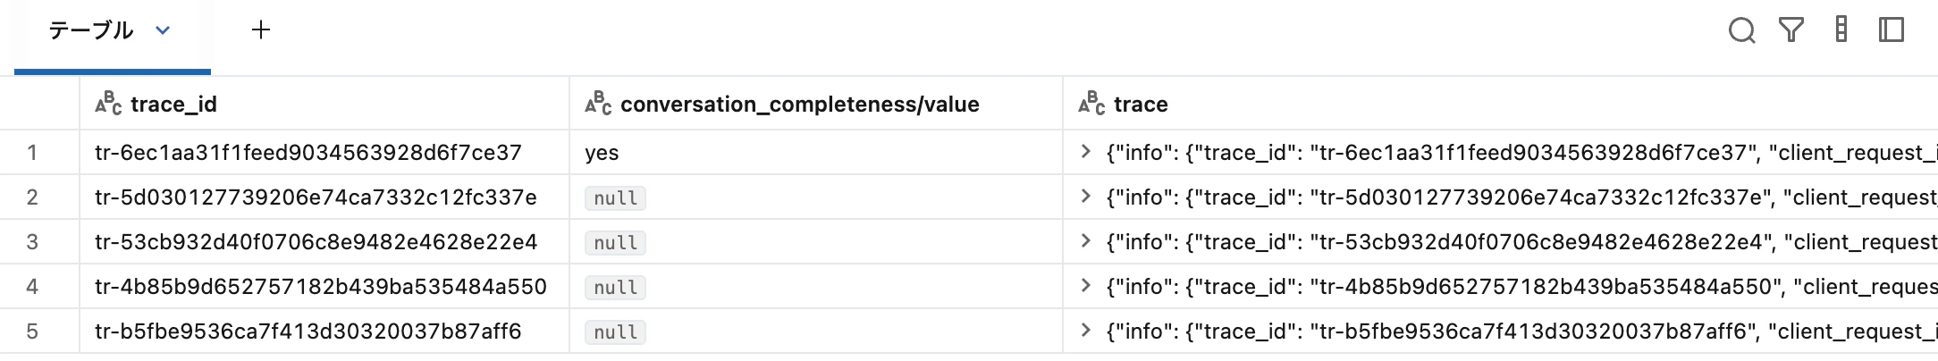Expand the trace JSON in row 4
1938x361 pixels.
point(1086,286)
